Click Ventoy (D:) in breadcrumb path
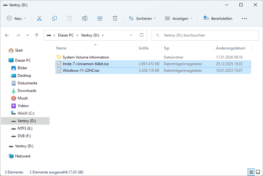The width and height of the screenshot is (263, 176). point(90,35)
